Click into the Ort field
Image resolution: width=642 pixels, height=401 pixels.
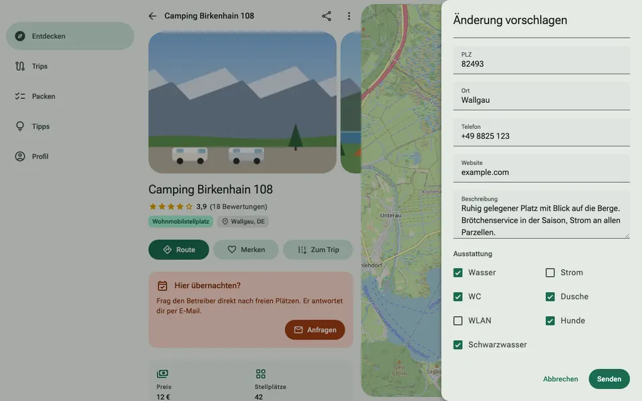pos(541,96)
